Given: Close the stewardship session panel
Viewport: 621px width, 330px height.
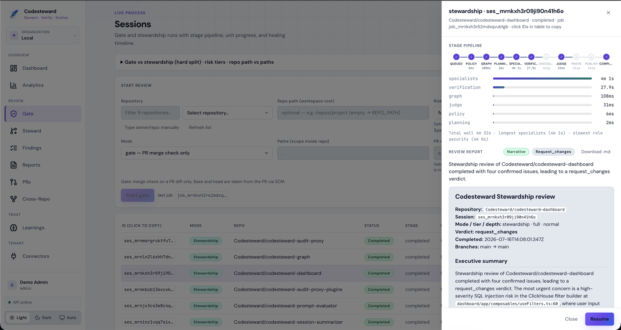Looking at the screenshot, I should tap(608, 12).
